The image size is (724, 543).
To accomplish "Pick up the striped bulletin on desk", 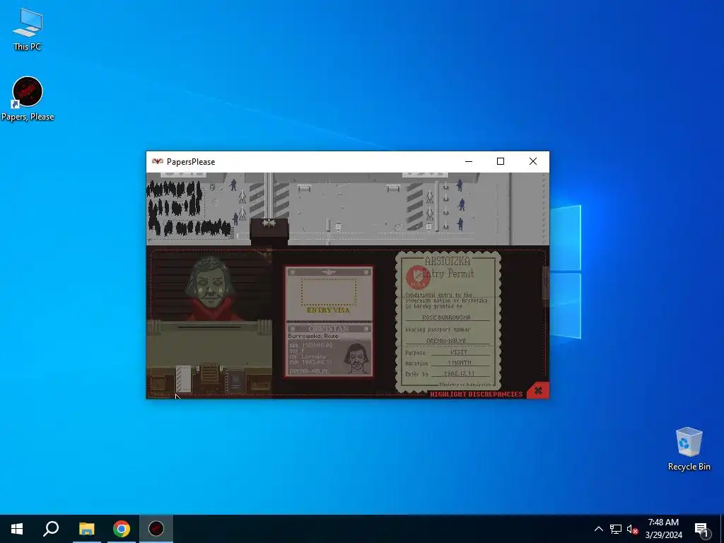I will coord(183,379).
